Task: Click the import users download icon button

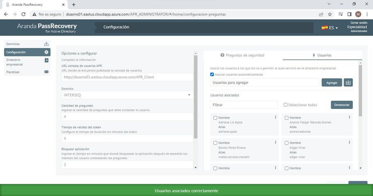Action: coord(348,82)
